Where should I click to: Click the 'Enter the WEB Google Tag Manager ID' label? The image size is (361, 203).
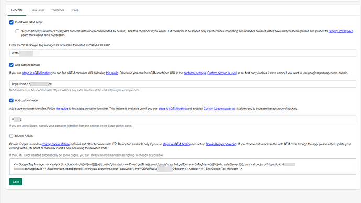(60, 45)
